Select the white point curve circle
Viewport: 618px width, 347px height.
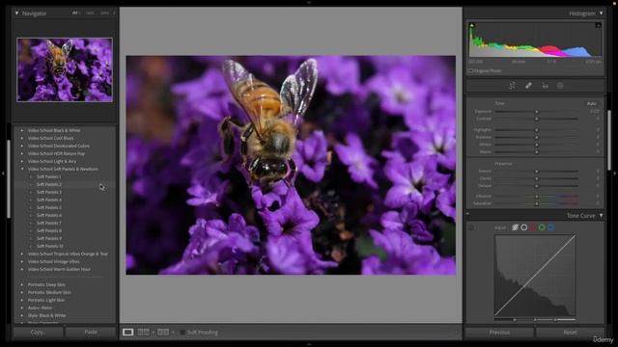(524, 227)
